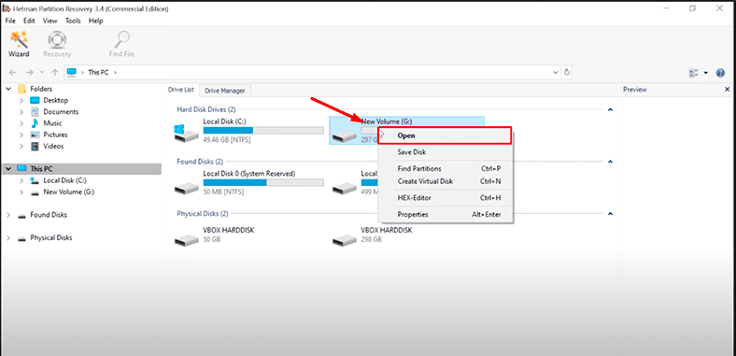Open the Help question mark icon
Viewport: 736px width, 356px height.
[x=720, y=73]
